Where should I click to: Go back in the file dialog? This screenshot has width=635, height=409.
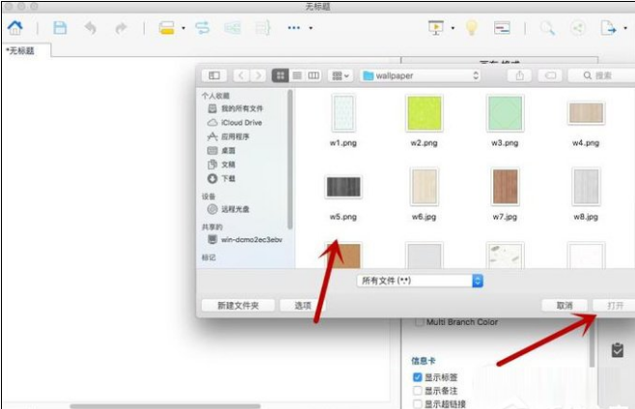241,75
